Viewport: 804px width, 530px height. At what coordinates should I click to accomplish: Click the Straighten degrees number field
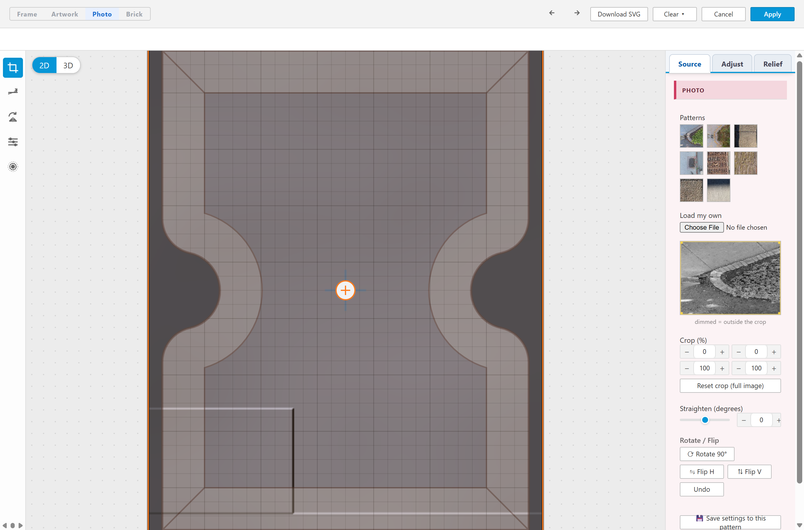click(761, 420)
